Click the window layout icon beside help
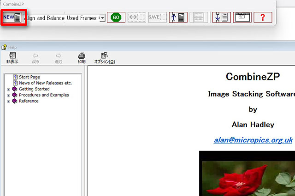Screen dimensions: 295x196 pyautogui.click(x=242, y=17)
